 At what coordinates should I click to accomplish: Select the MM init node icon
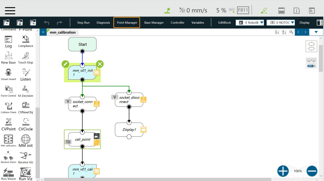tap(26, 139)
